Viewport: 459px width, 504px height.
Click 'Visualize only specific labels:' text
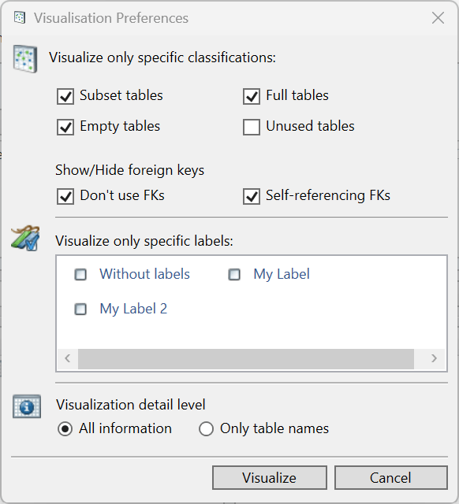(144, 241)
